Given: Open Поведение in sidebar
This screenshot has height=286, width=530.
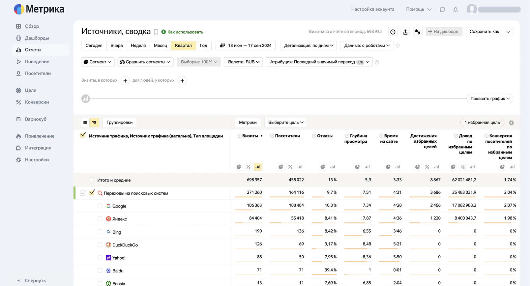Looking at the screenshot, I should point(37,62).
